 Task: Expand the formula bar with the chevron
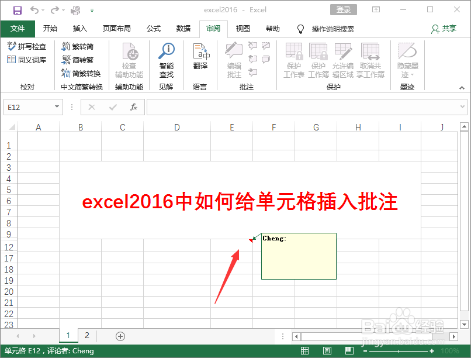[462, 106]
